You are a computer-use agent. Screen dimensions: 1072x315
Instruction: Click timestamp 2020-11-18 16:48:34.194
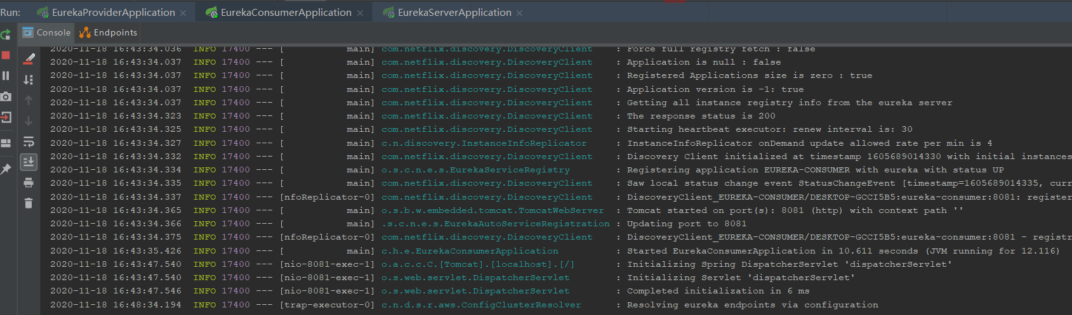click(116, 305)
